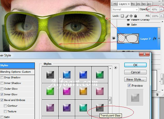
Task: Click the Fill value field
Action: tap(155, 16)
